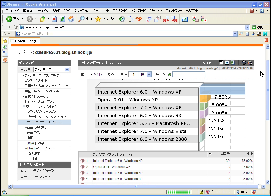Click the 次へ next page link
This screenshot has width=271, height=196.
coord(111,74)
